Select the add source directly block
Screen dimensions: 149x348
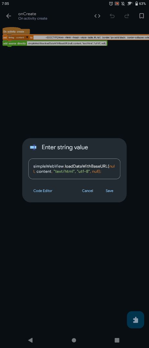14,43
